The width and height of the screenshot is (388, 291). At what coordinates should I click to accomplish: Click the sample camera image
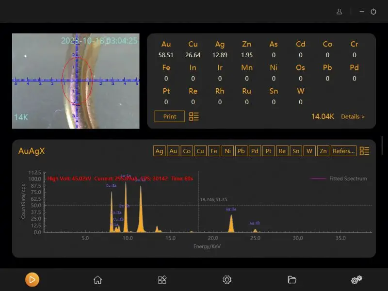75,80
